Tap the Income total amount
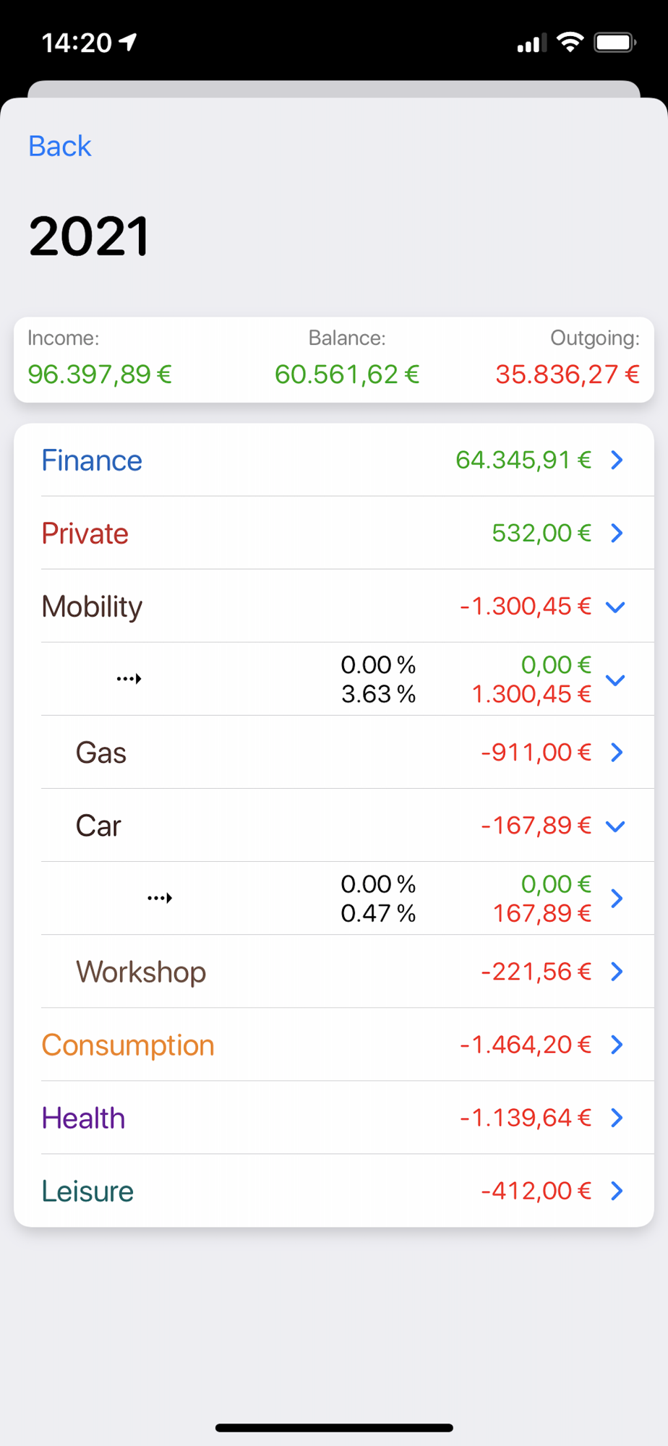 coord(100,375)
